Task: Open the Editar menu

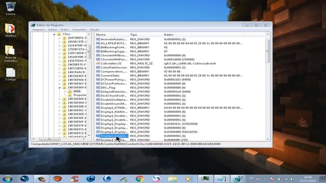Action: (x=52, y=29)
